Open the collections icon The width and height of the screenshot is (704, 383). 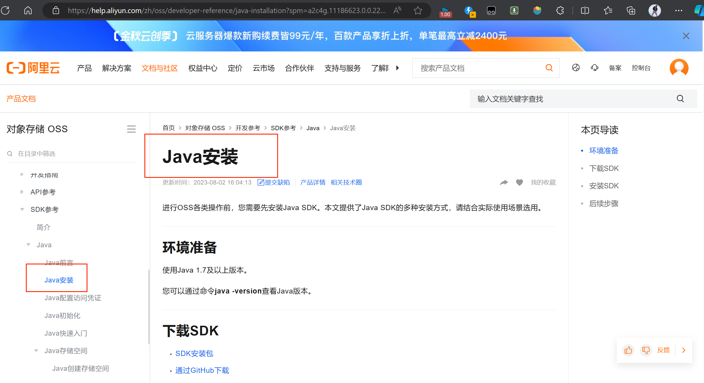point(631,11)
